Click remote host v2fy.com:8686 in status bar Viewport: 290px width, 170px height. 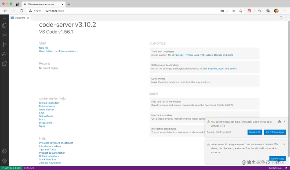[11, 168]
